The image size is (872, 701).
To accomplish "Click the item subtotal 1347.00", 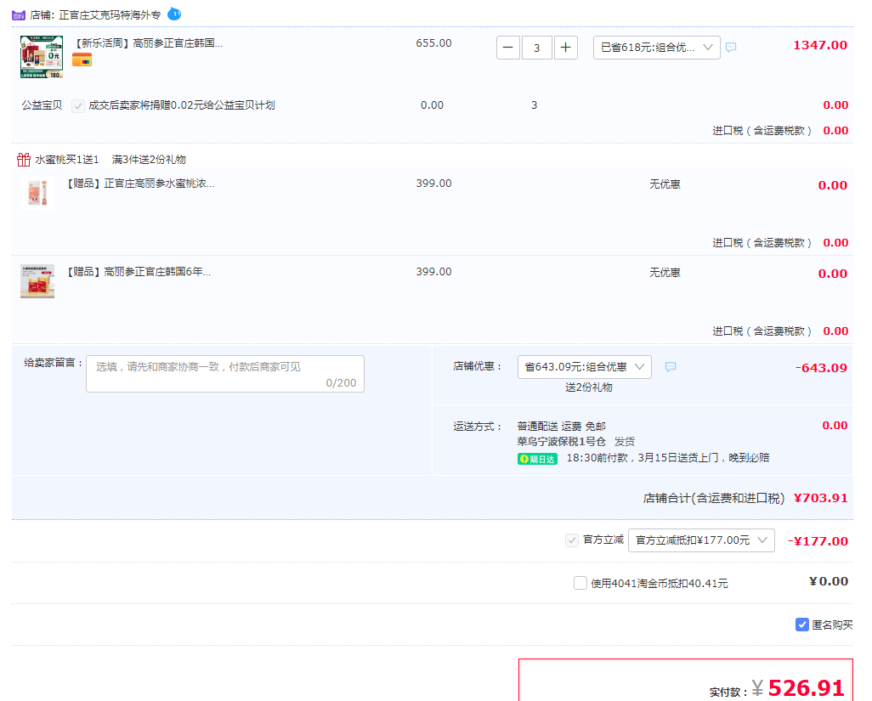I will click(819, 45).
